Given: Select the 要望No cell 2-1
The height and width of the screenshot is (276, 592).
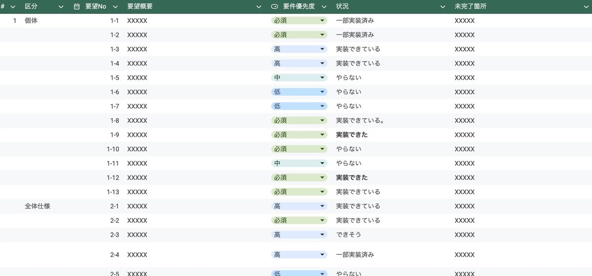Looking at the screenshot, I should coord(114,207).
